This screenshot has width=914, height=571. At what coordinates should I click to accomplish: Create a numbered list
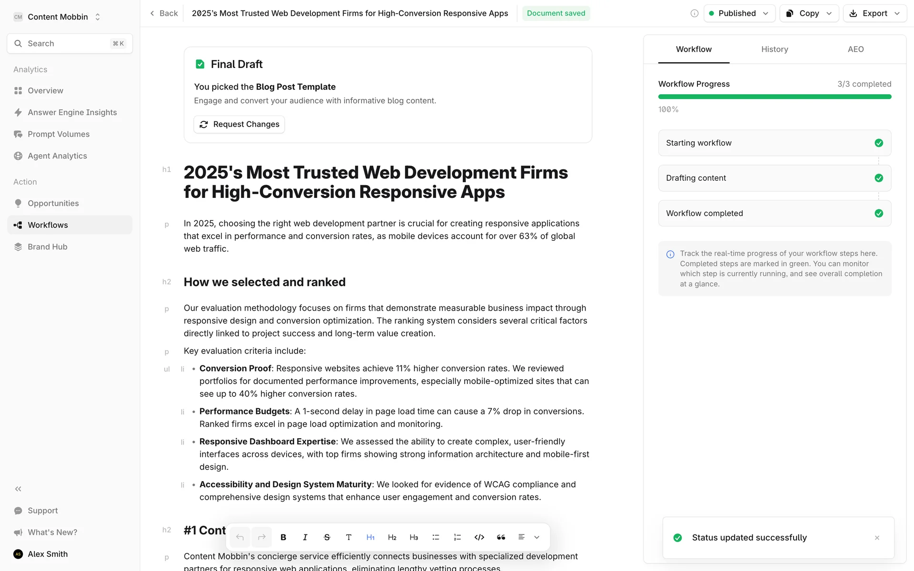[x=457, y=537]
